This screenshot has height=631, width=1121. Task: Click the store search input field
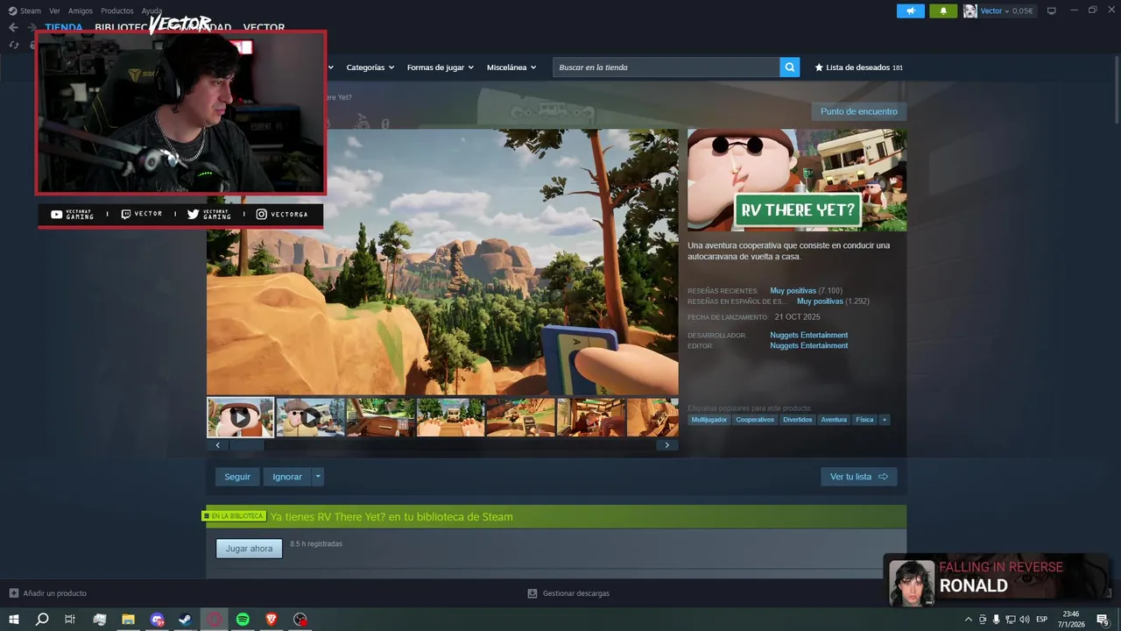click(666, 67)
